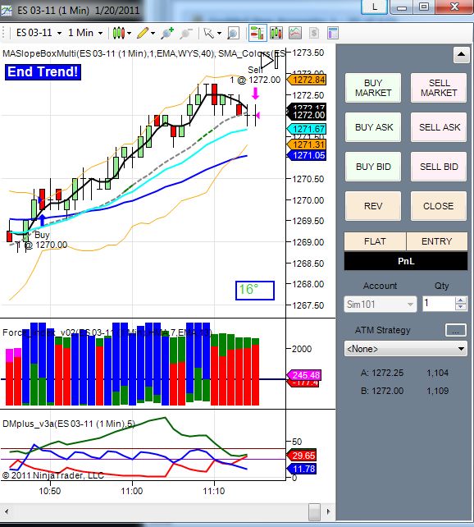Open the cursor type dropdown arrow
Image resolution: width=474 pixels, height=527 pixels.
(219, 34)
